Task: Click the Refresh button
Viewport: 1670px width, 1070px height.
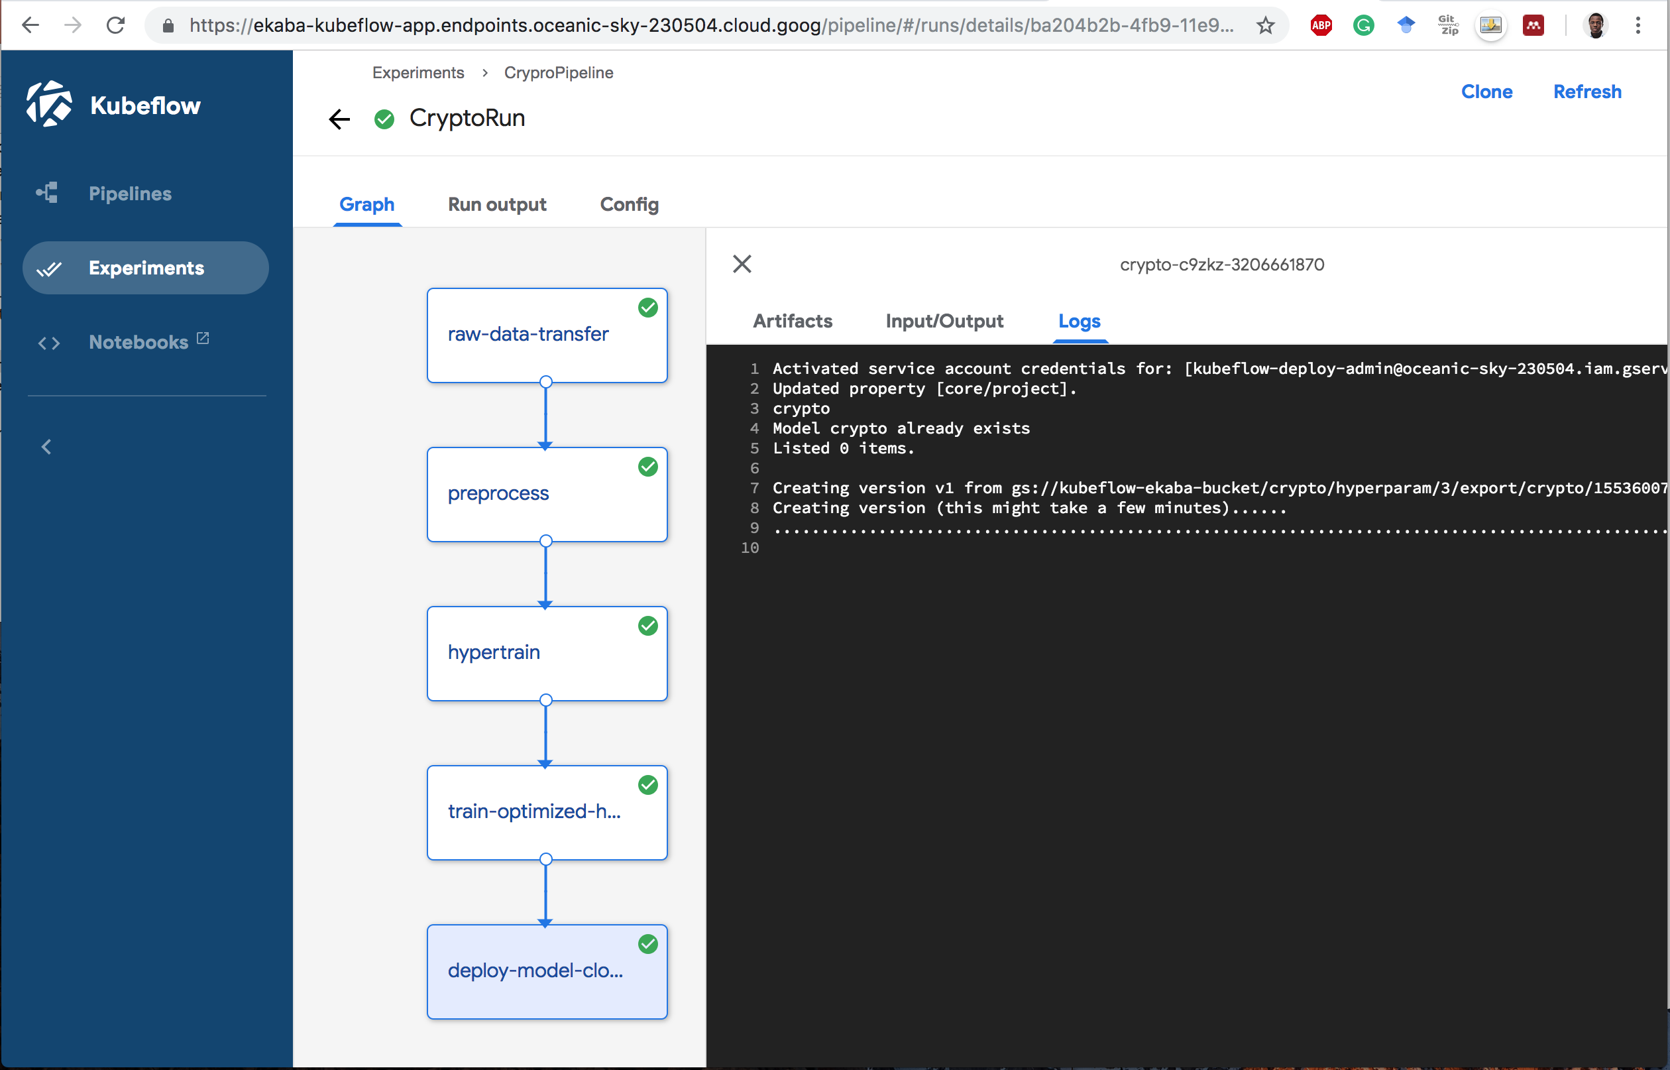Action: tap(1587, 90)
